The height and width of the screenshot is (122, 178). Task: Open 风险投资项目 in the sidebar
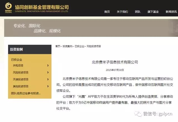21,73
